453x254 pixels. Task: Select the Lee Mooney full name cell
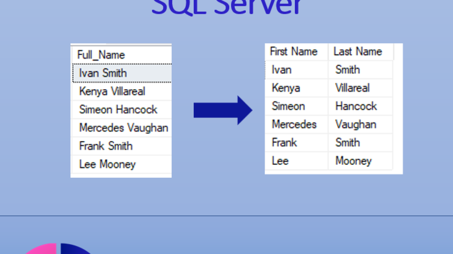pos(107,164)
